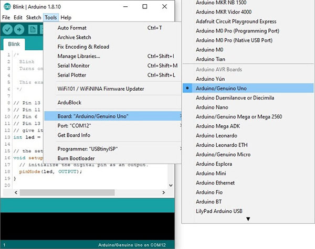Select Arduino MKR Vidor 4000 board
This screenshot has height=249, width=315.
click(248, 12)
